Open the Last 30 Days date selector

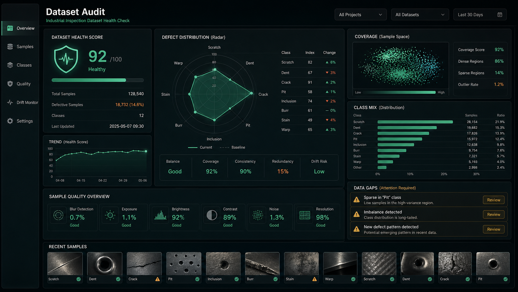pyautogui.click(x=480, y=15)
